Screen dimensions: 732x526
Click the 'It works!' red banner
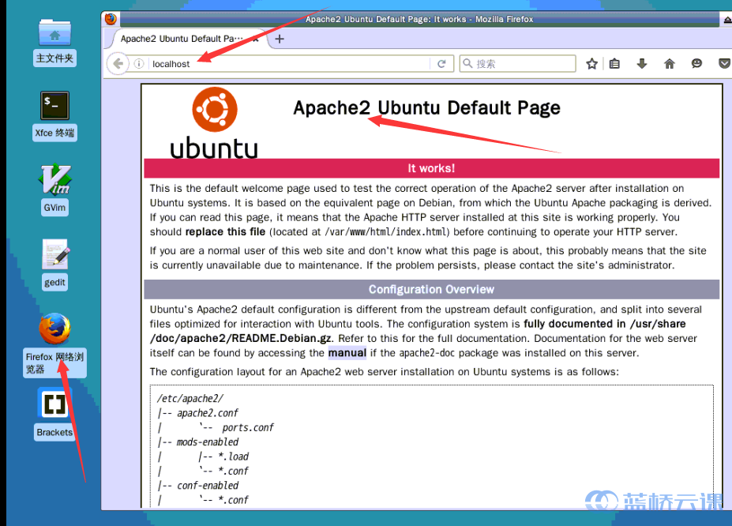point(431,168)
